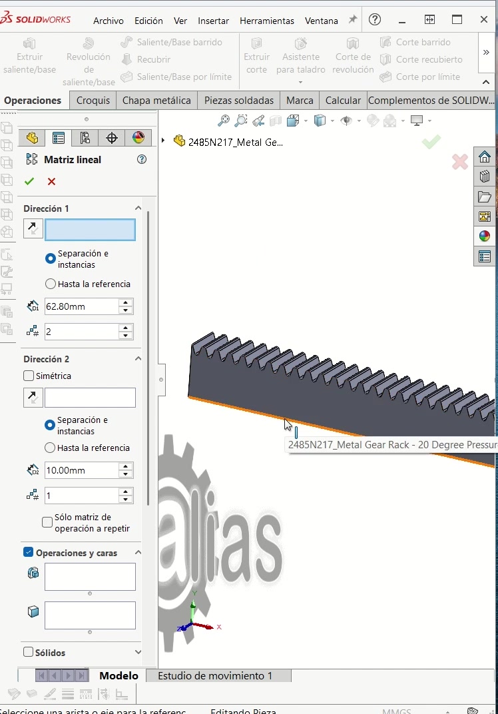Switch to the Croquis tab

(93, 100)
